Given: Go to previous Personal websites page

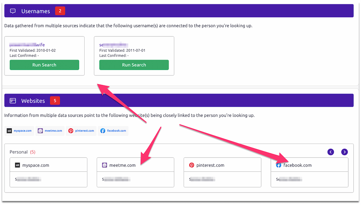Looking at the screenshot, I should (x=331, y=152).
